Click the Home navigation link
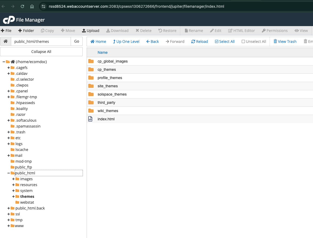Image resolution: width=313 pixels, height=238 pixels. click(98, 42)
